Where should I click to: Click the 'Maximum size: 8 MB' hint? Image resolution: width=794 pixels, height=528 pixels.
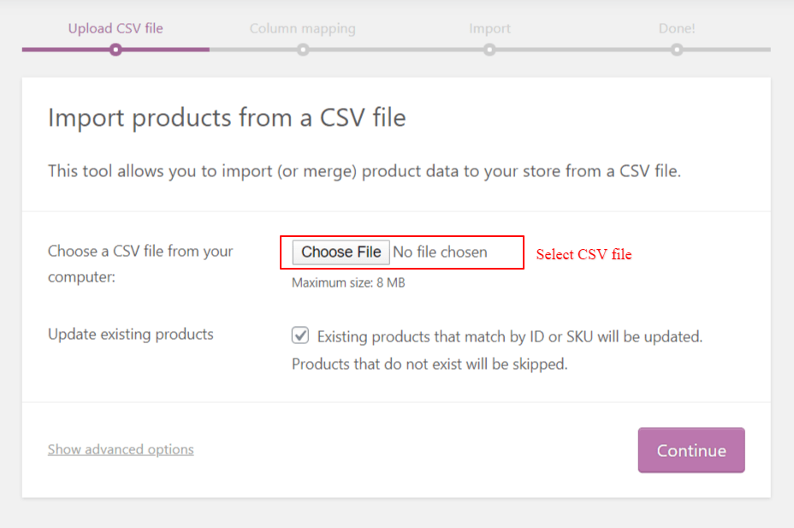tap(348, 282)
